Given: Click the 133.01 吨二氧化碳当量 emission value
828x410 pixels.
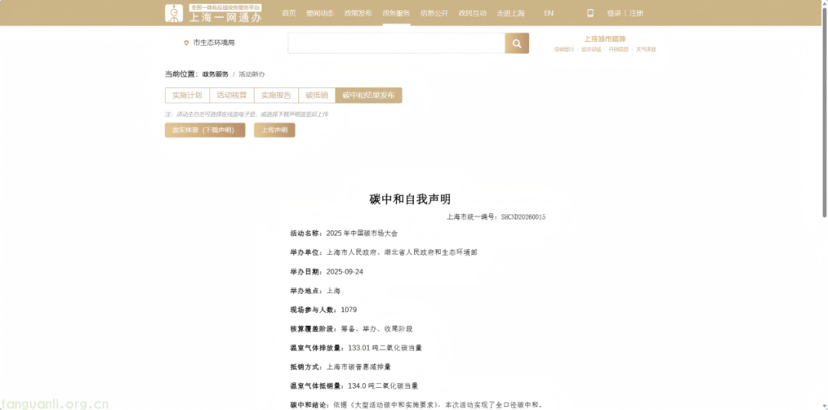Looking at the screenshot, I should pyautogui.click(x=385, y=348).
